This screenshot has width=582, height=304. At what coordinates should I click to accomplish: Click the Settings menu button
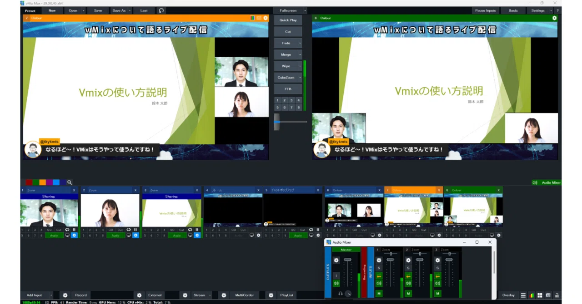click(538, 10)
